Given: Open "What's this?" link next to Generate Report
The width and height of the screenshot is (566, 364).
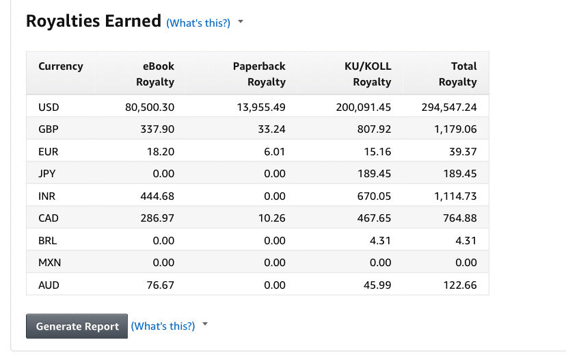Looking at the screenshot, I should pos(163,326).
